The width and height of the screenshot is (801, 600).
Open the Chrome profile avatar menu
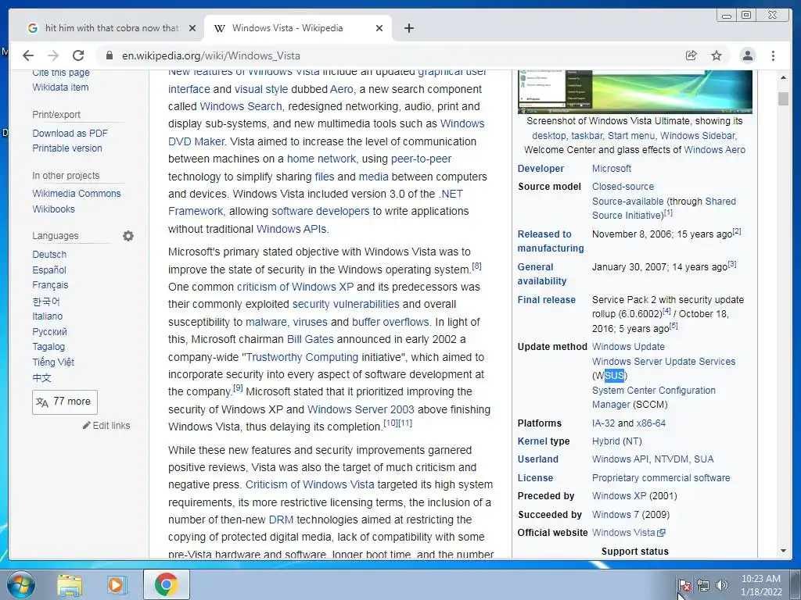(x=748, y=55)
